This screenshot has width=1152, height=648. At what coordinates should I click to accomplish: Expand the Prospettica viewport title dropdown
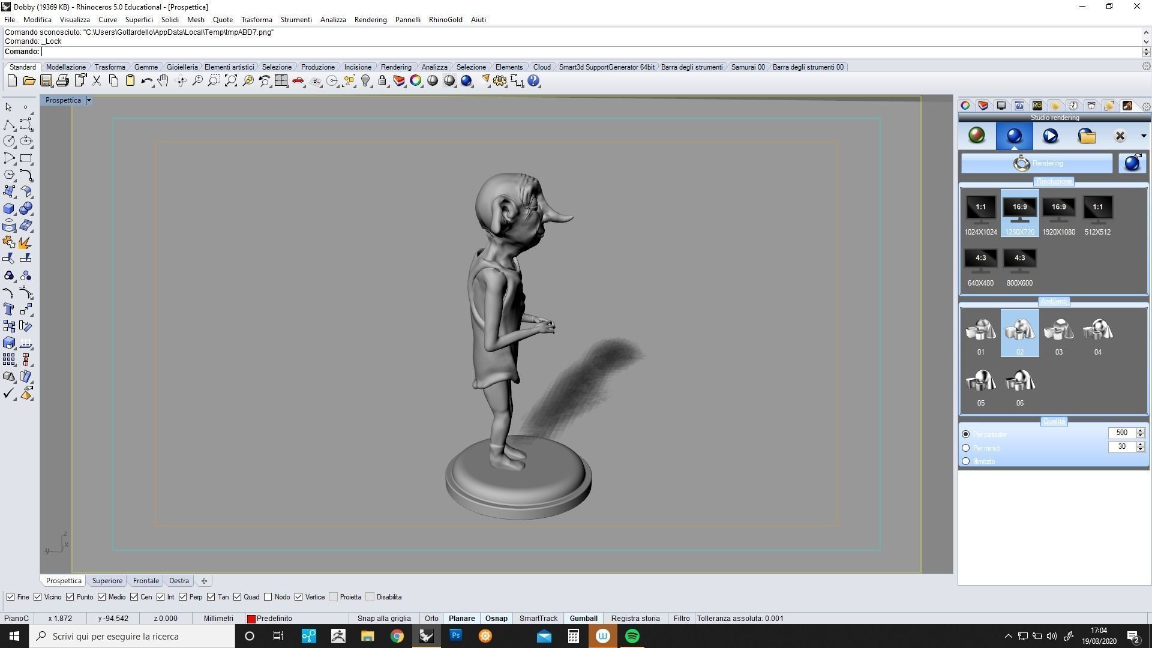(x=89, y=100)
